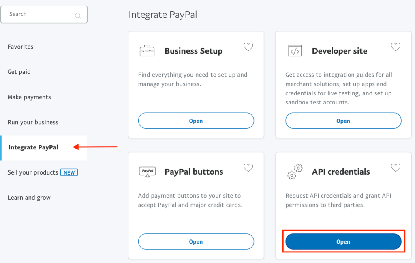The image size is (415, 263).
Task: Favorite API credentials with the heart
Action: point(396,168)
